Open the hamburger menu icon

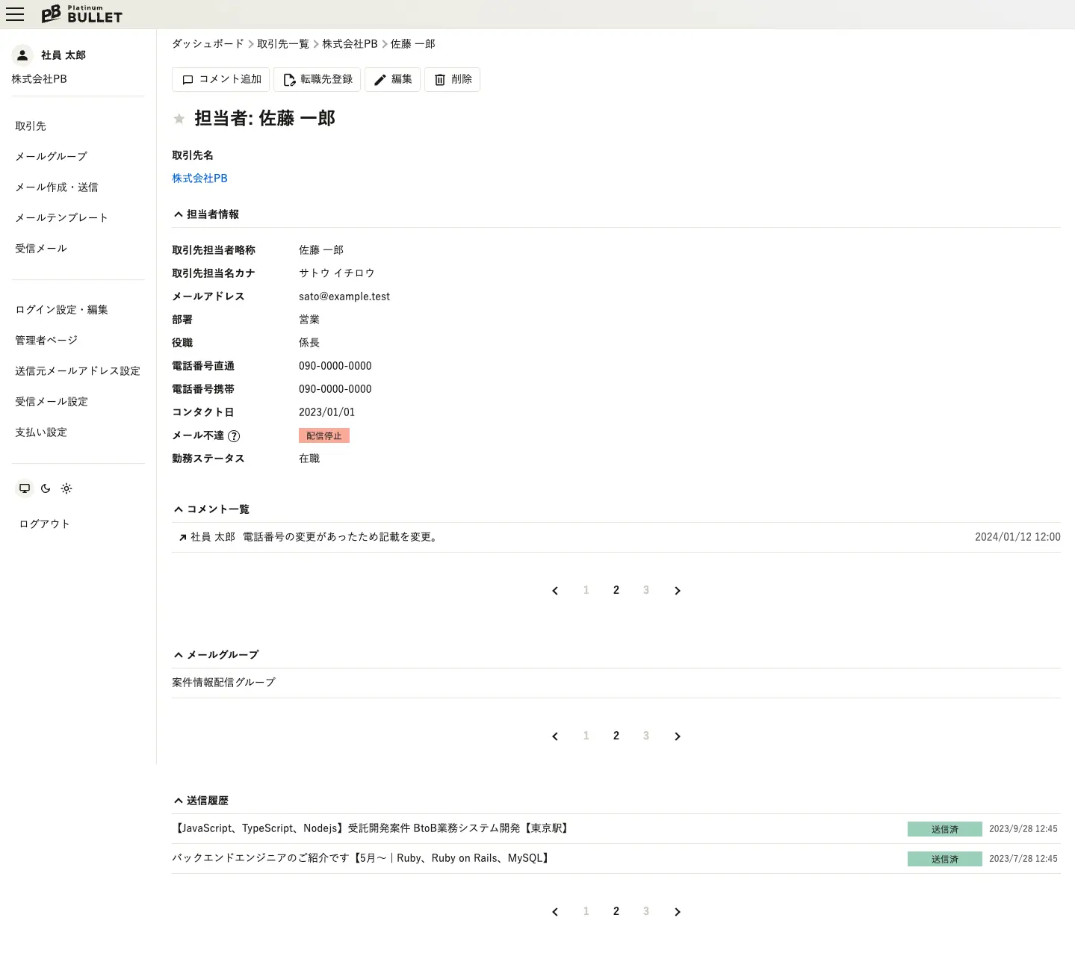pyautogui.click(x=15, y=14)
